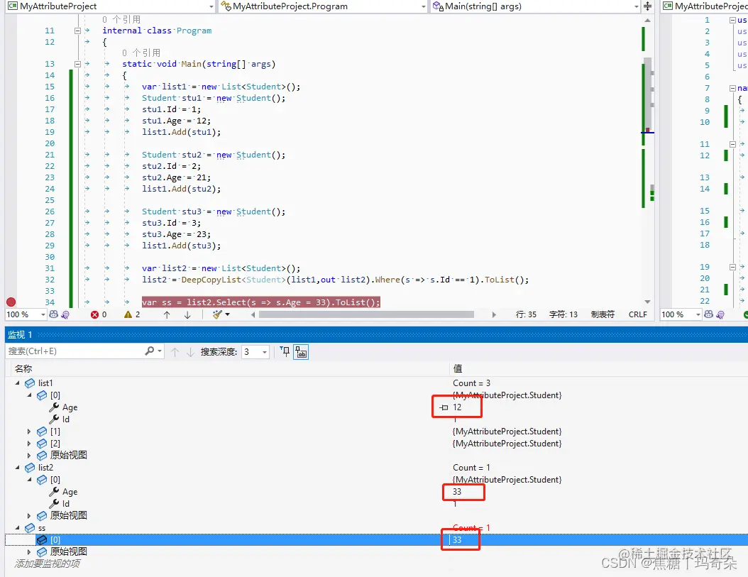
Task: Click 字符: 13 status indicator
Action: 563,314
